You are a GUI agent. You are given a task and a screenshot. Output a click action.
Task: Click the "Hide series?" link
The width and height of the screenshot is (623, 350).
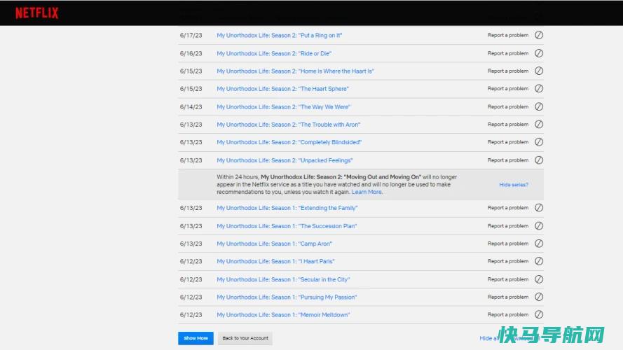514,185
